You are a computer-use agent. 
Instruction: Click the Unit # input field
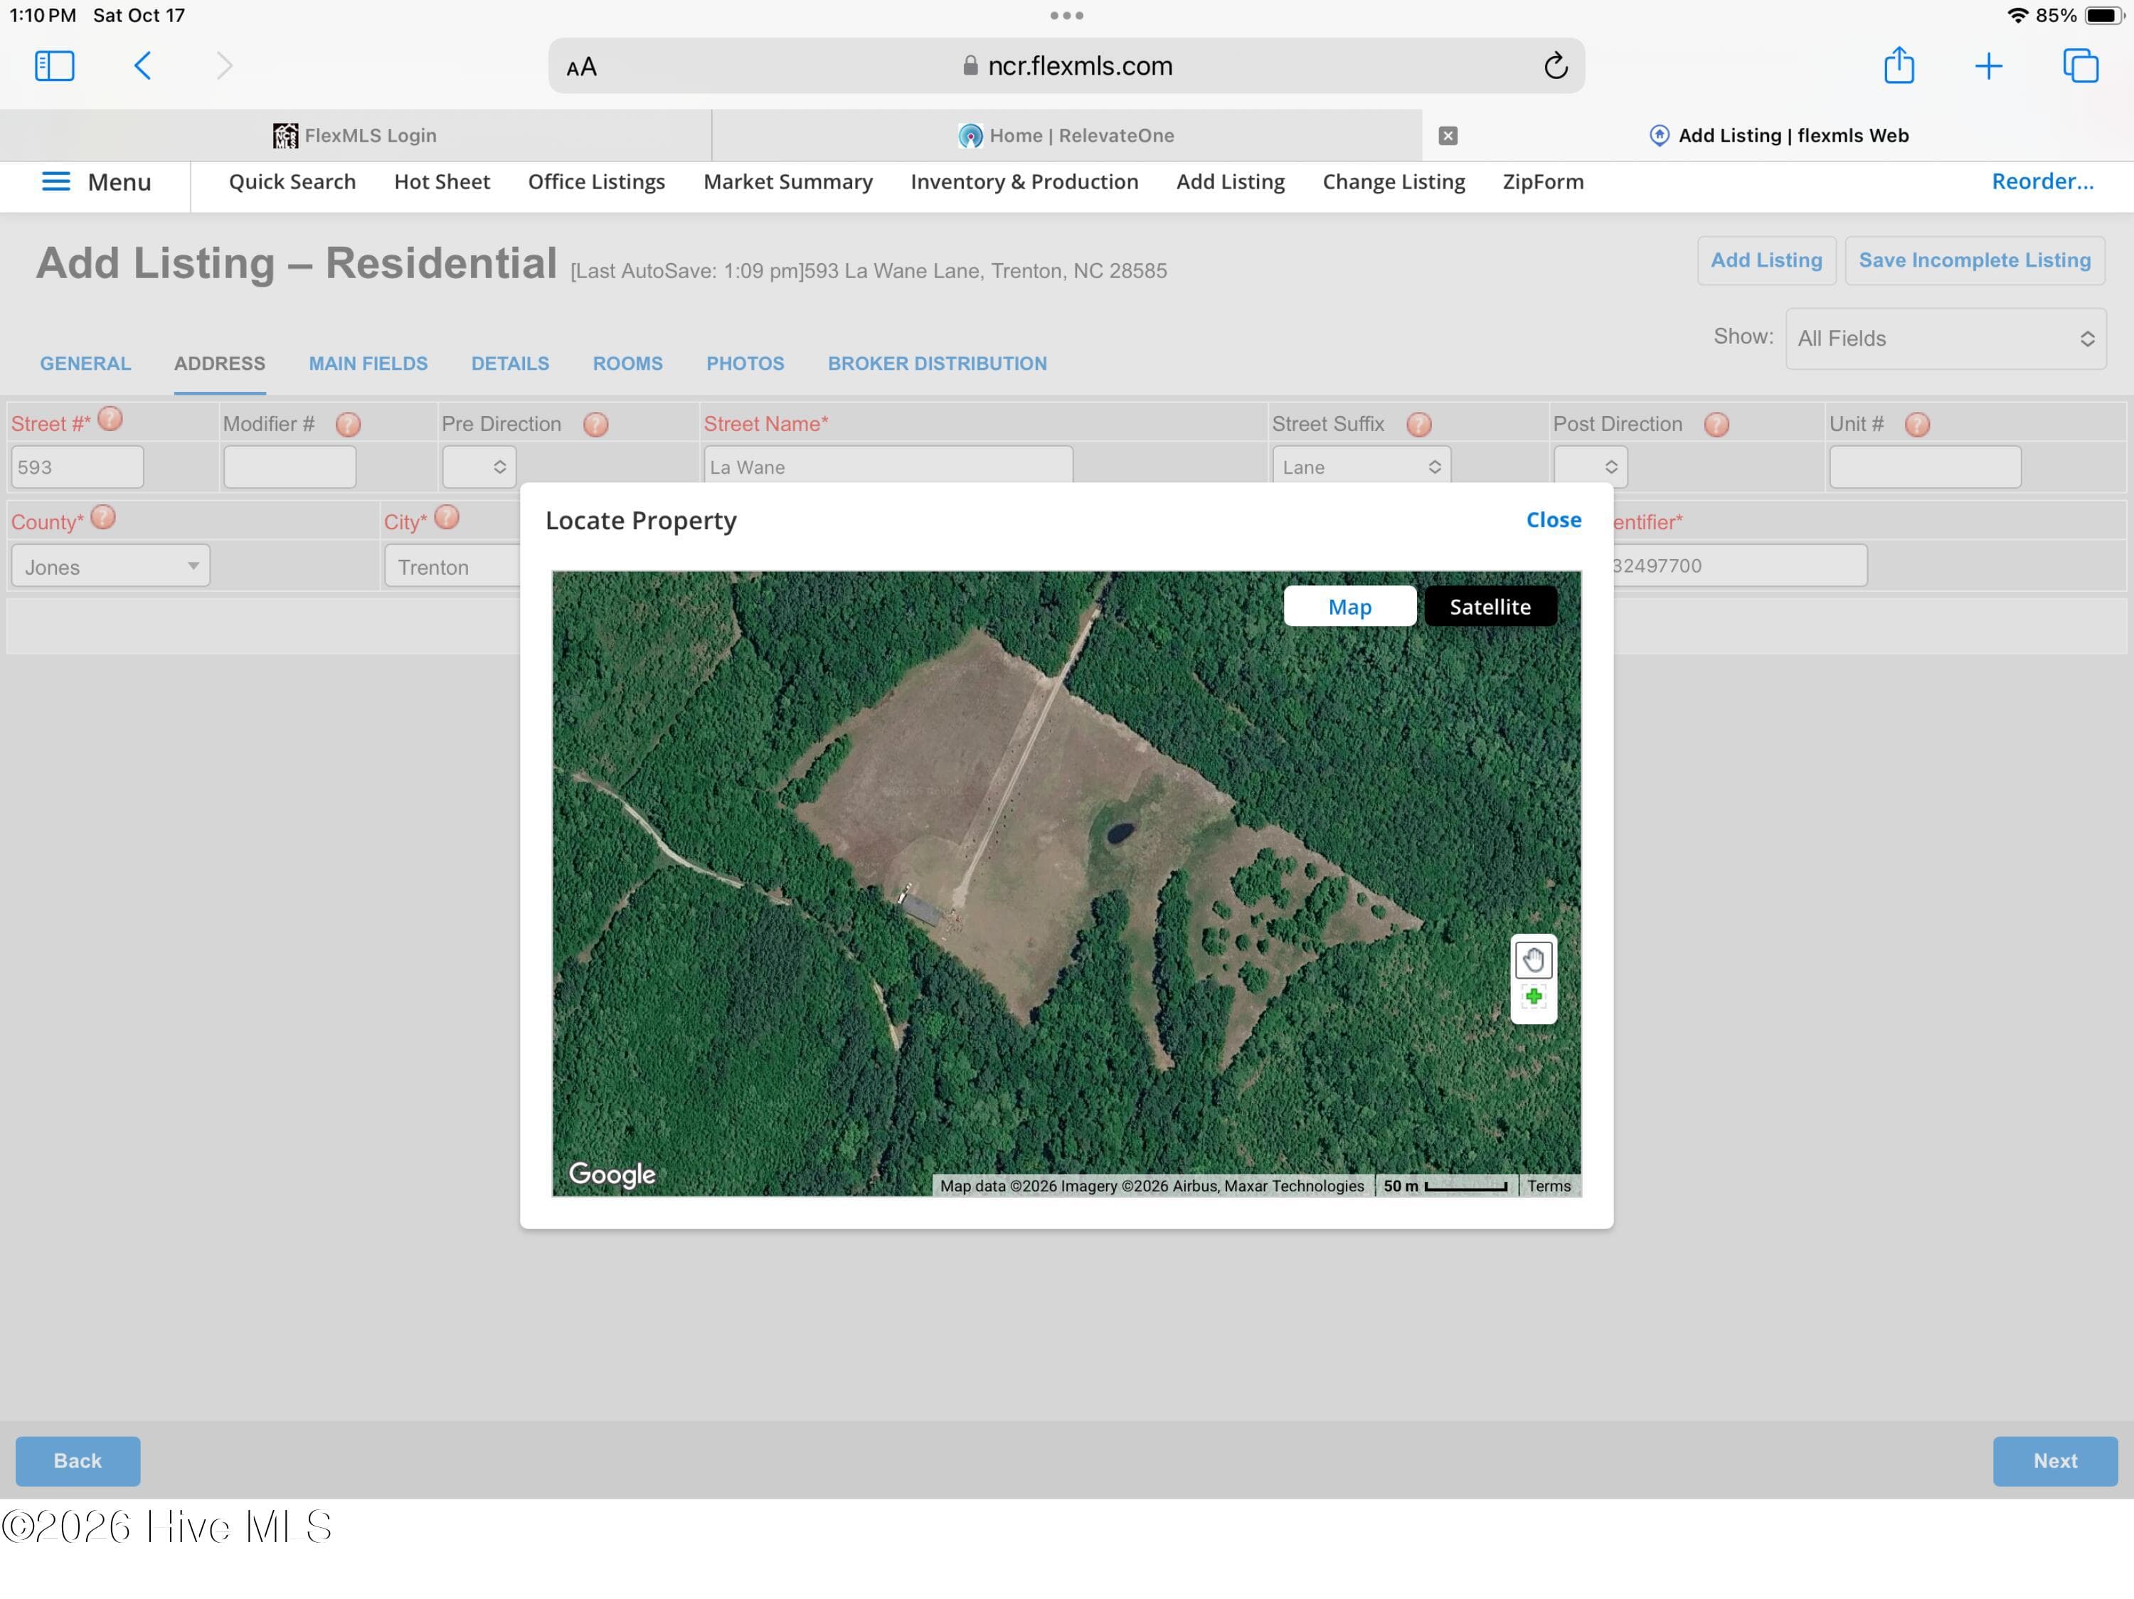coord(1925,467)
